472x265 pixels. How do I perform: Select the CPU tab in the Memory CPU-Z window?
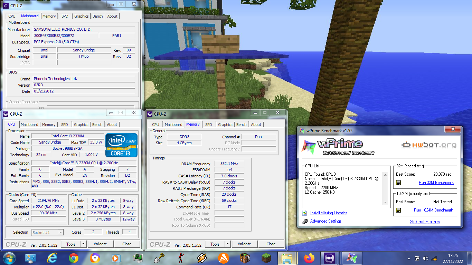pos(156,125)
